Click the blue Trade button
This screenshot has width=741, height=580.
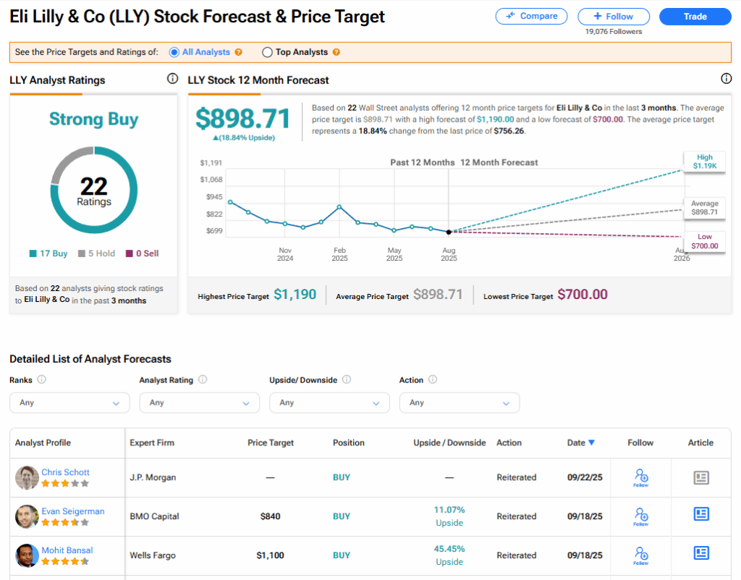click(x=695, y=16)
